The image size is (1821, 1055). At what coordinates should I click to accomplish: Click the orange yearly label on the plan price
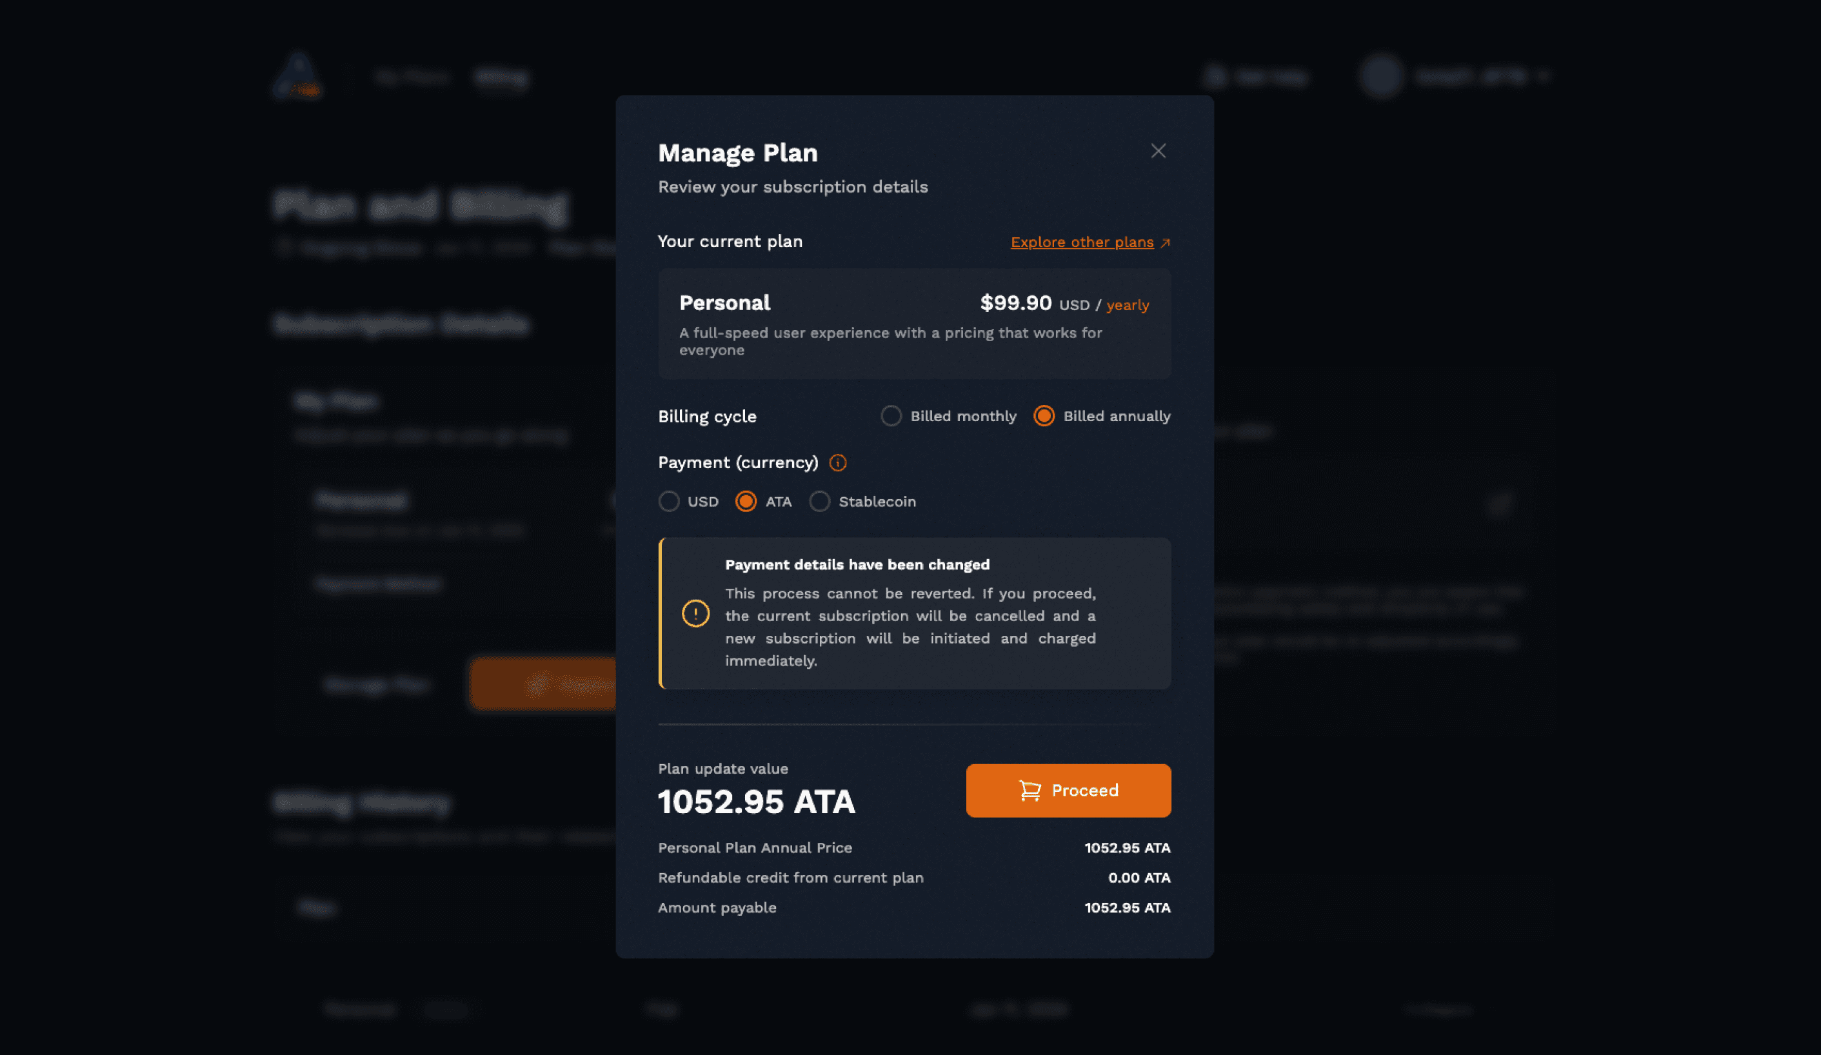1126,304
